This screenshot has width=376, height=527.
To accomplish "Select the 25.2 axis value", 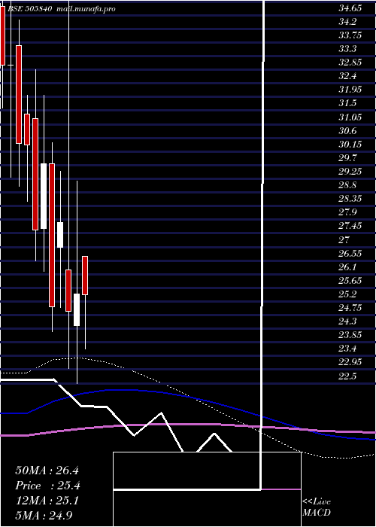I will coord(347,294).
